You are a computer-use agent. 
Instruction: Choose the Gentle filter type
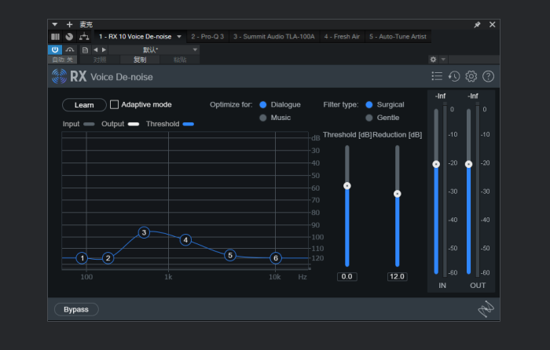(x=369, y=118)
